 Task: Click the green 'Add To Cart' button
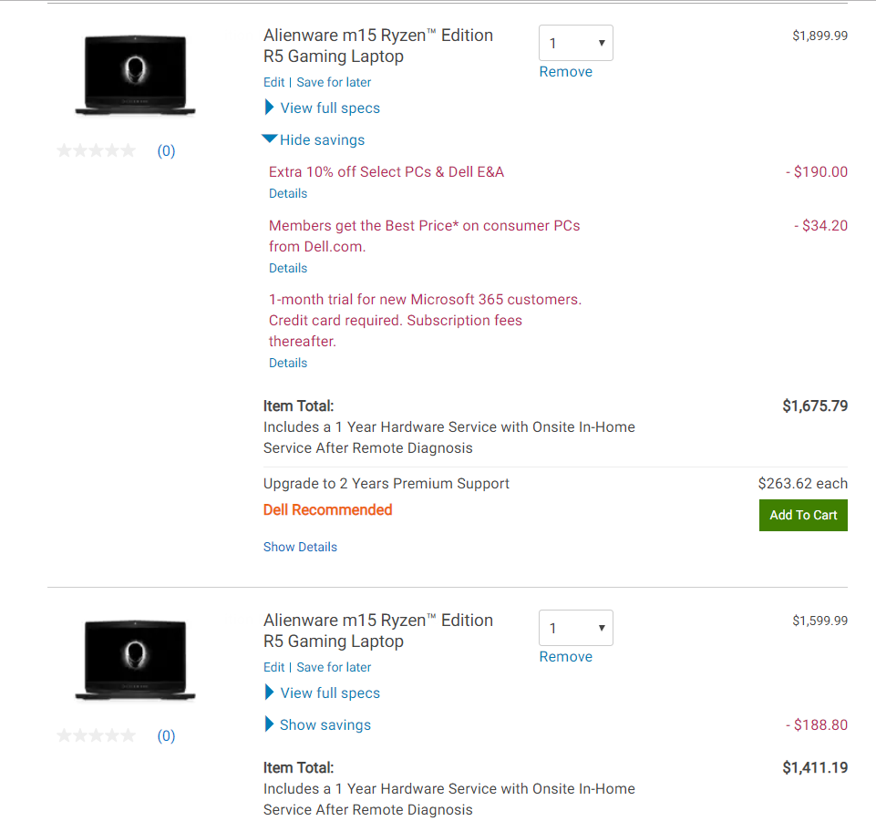click(x=802, y=515)
